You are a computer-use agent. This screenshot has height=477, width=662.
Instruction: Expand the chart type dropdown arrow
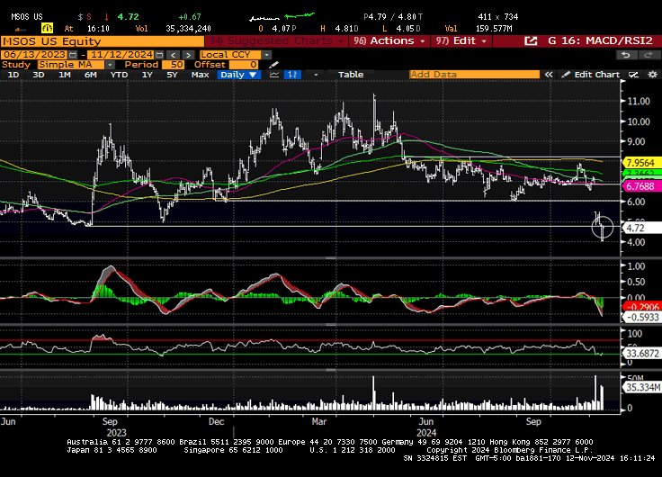tap(316, 75)
